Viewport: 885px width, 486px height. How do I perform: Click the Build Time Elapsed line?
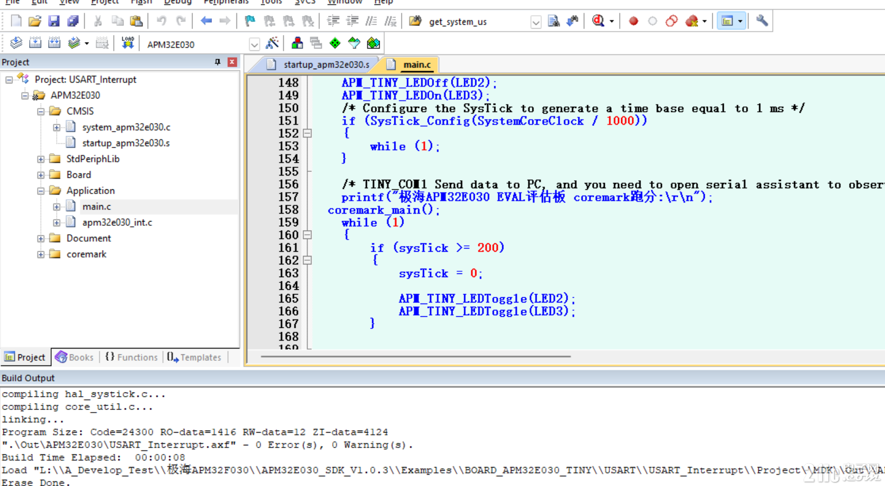pyautogui.click(x=93, y=457)
